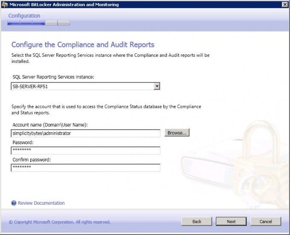
Task: Click the Configuration progress bar
Action: point(39,23)
